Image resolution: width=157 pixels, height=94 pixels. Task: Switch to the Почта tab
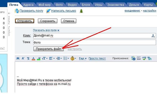pyautogui.click(x=14, y=5)
